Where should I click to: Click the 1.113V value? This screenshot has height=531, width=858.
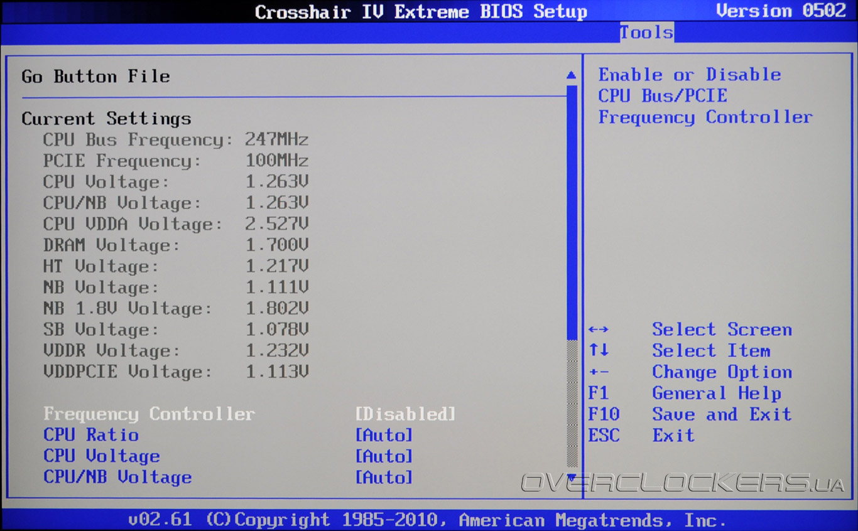[277, 372]
